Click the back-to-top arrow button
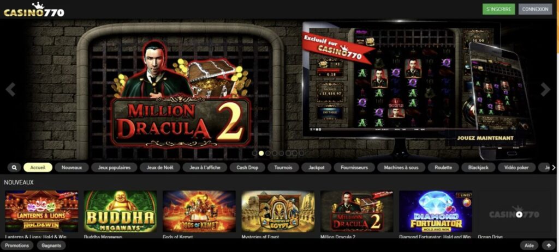Screen dimensions: 559x252 pyautogui.click(x=549, y=245)
